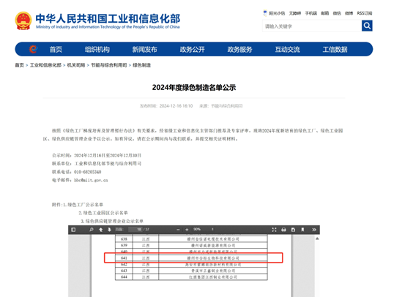Zoom in with the plus icon

click(187, 230)
